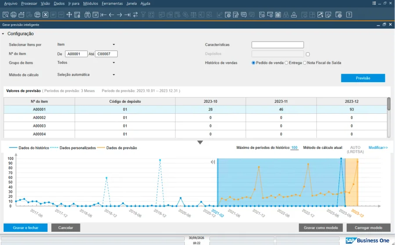
Task: Open the Visão menu
Action: (x=45, y=4)
